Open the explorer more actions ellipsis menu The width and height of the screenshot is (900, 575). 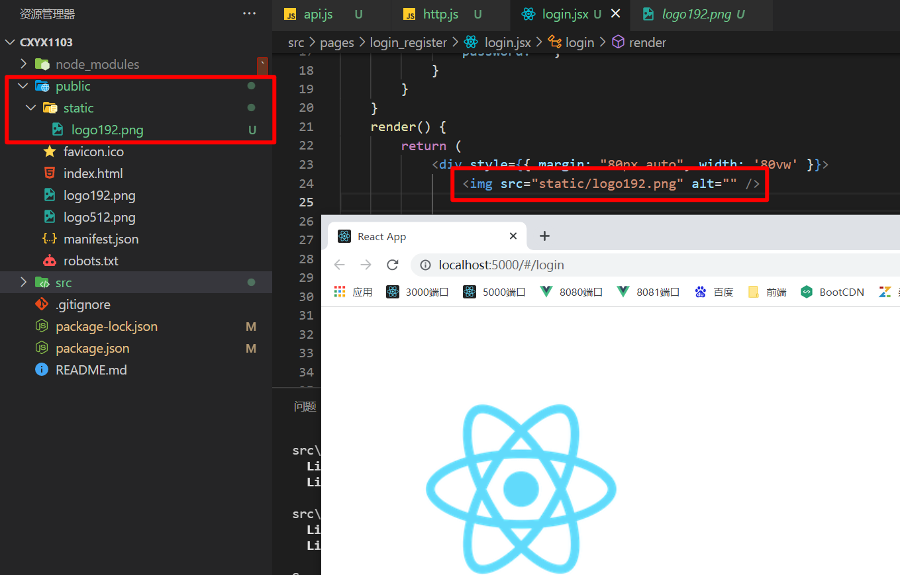pos(249,13)
